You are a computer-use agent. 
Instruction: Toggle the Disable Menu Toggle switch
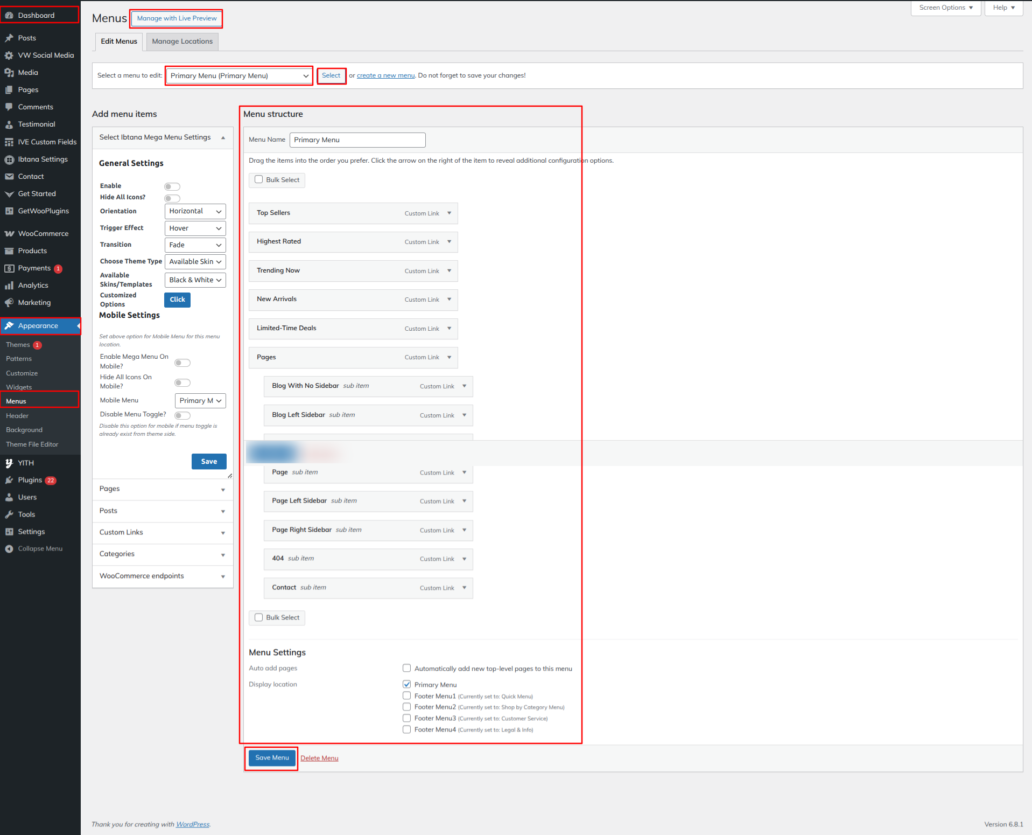pos(182,415)
